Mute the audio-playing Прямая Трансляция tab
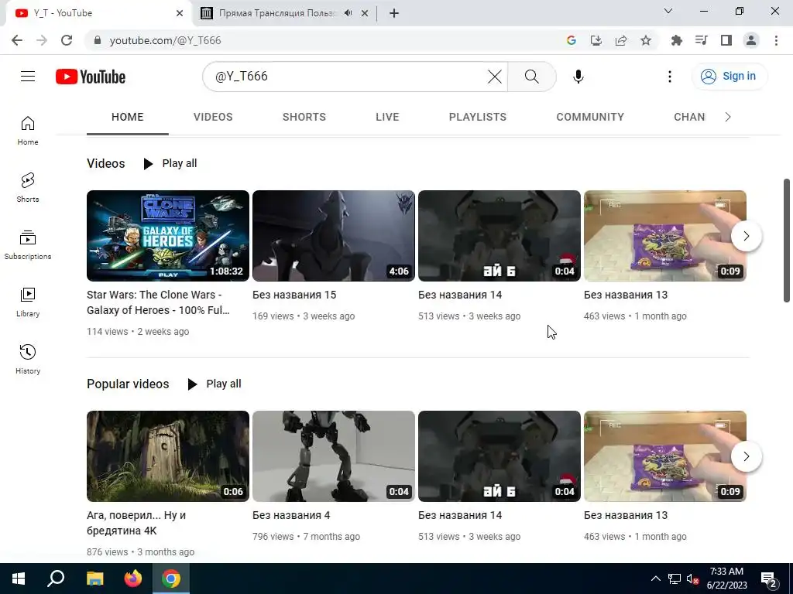793x594 pixels. tap(348, 13)
